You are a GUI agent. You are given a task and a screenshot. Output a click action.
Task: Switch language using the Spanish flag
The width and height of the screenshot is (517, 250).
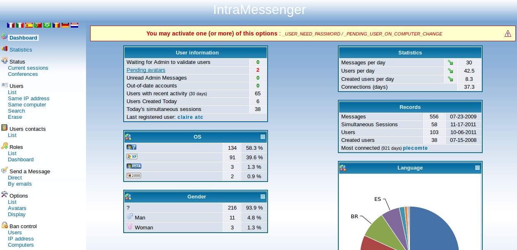[29, 25]
